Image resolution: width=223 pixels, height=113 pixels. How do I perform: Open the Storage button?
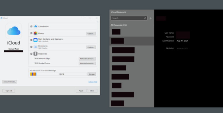pos(92,74)
